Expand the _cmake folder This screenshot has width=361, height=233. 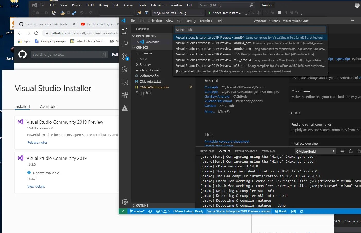[x=144, y=53]
